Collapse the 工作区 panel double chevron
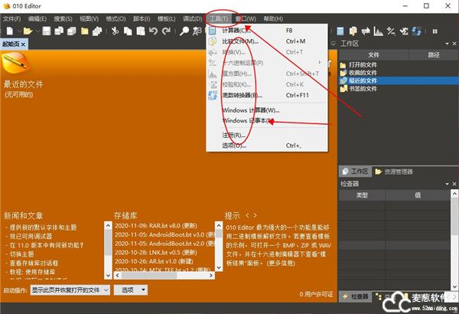 click(x=333, y=44)
